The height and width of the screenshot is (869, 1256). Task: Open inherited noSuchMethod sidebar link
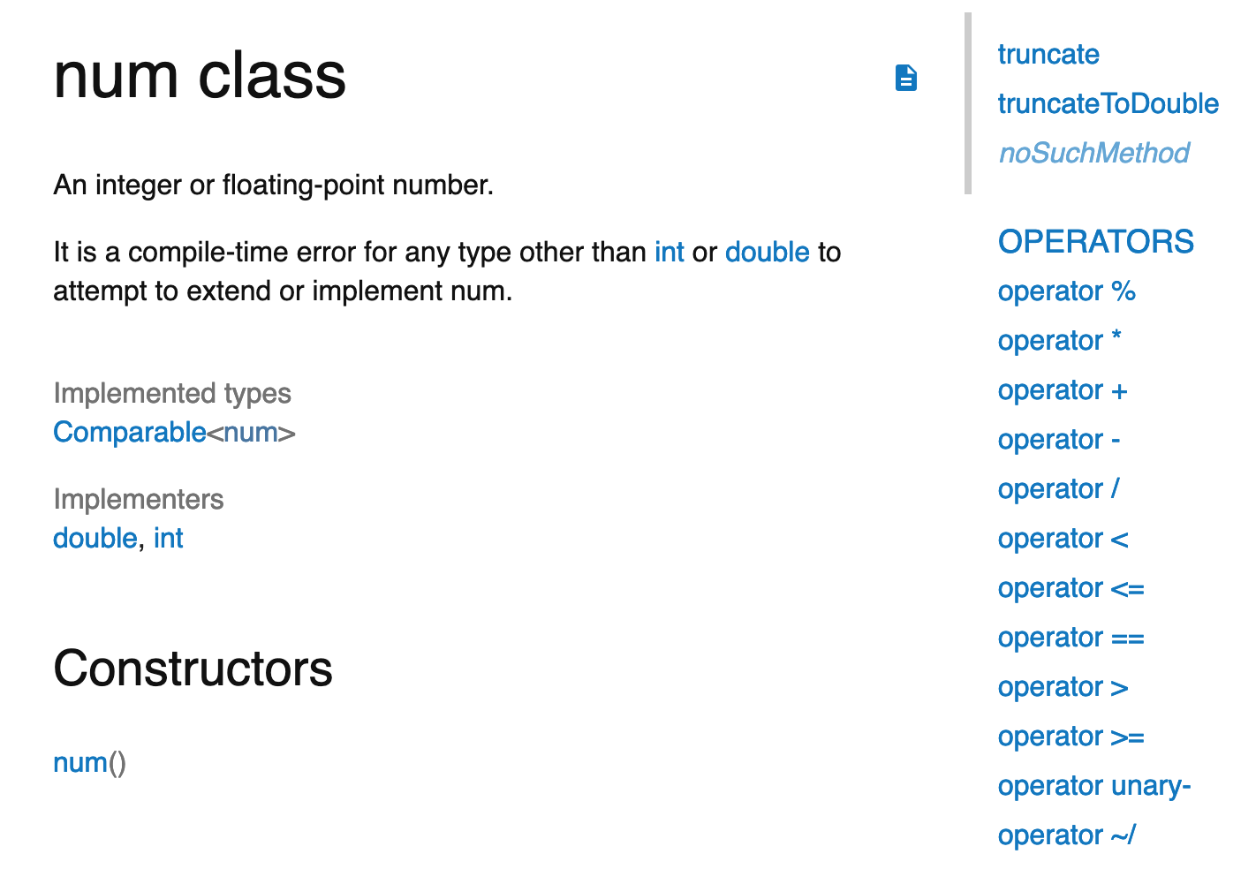(1093, 154)
